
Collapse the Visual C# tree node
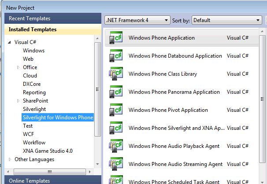10,42
